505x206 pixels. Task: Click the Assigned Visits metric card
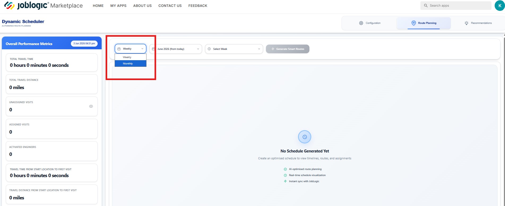[52, 129]
